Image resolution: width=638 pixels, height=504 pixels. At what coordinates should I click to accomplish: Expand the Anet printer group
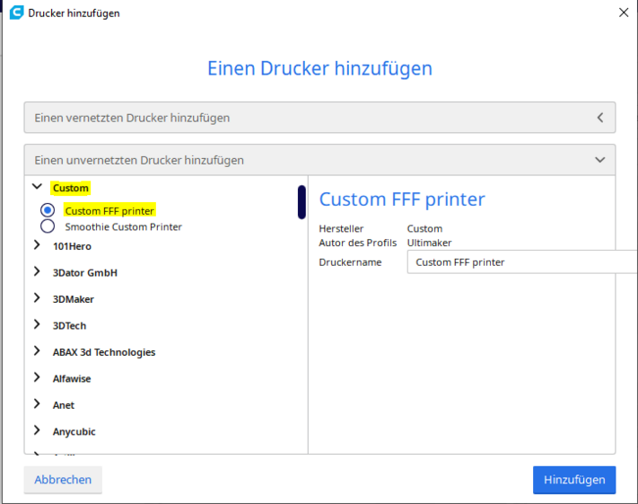(x=37, y=404)
